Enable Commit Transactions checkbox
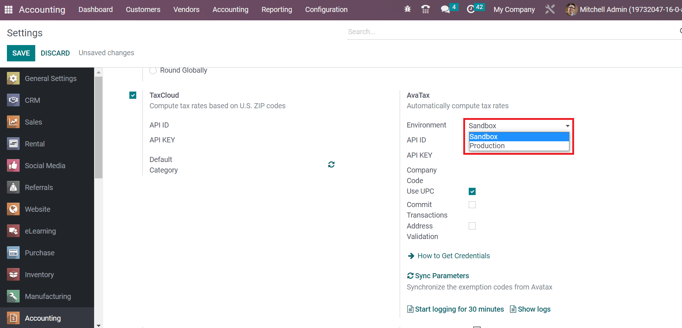682x328 pixels. click(472, 205)
